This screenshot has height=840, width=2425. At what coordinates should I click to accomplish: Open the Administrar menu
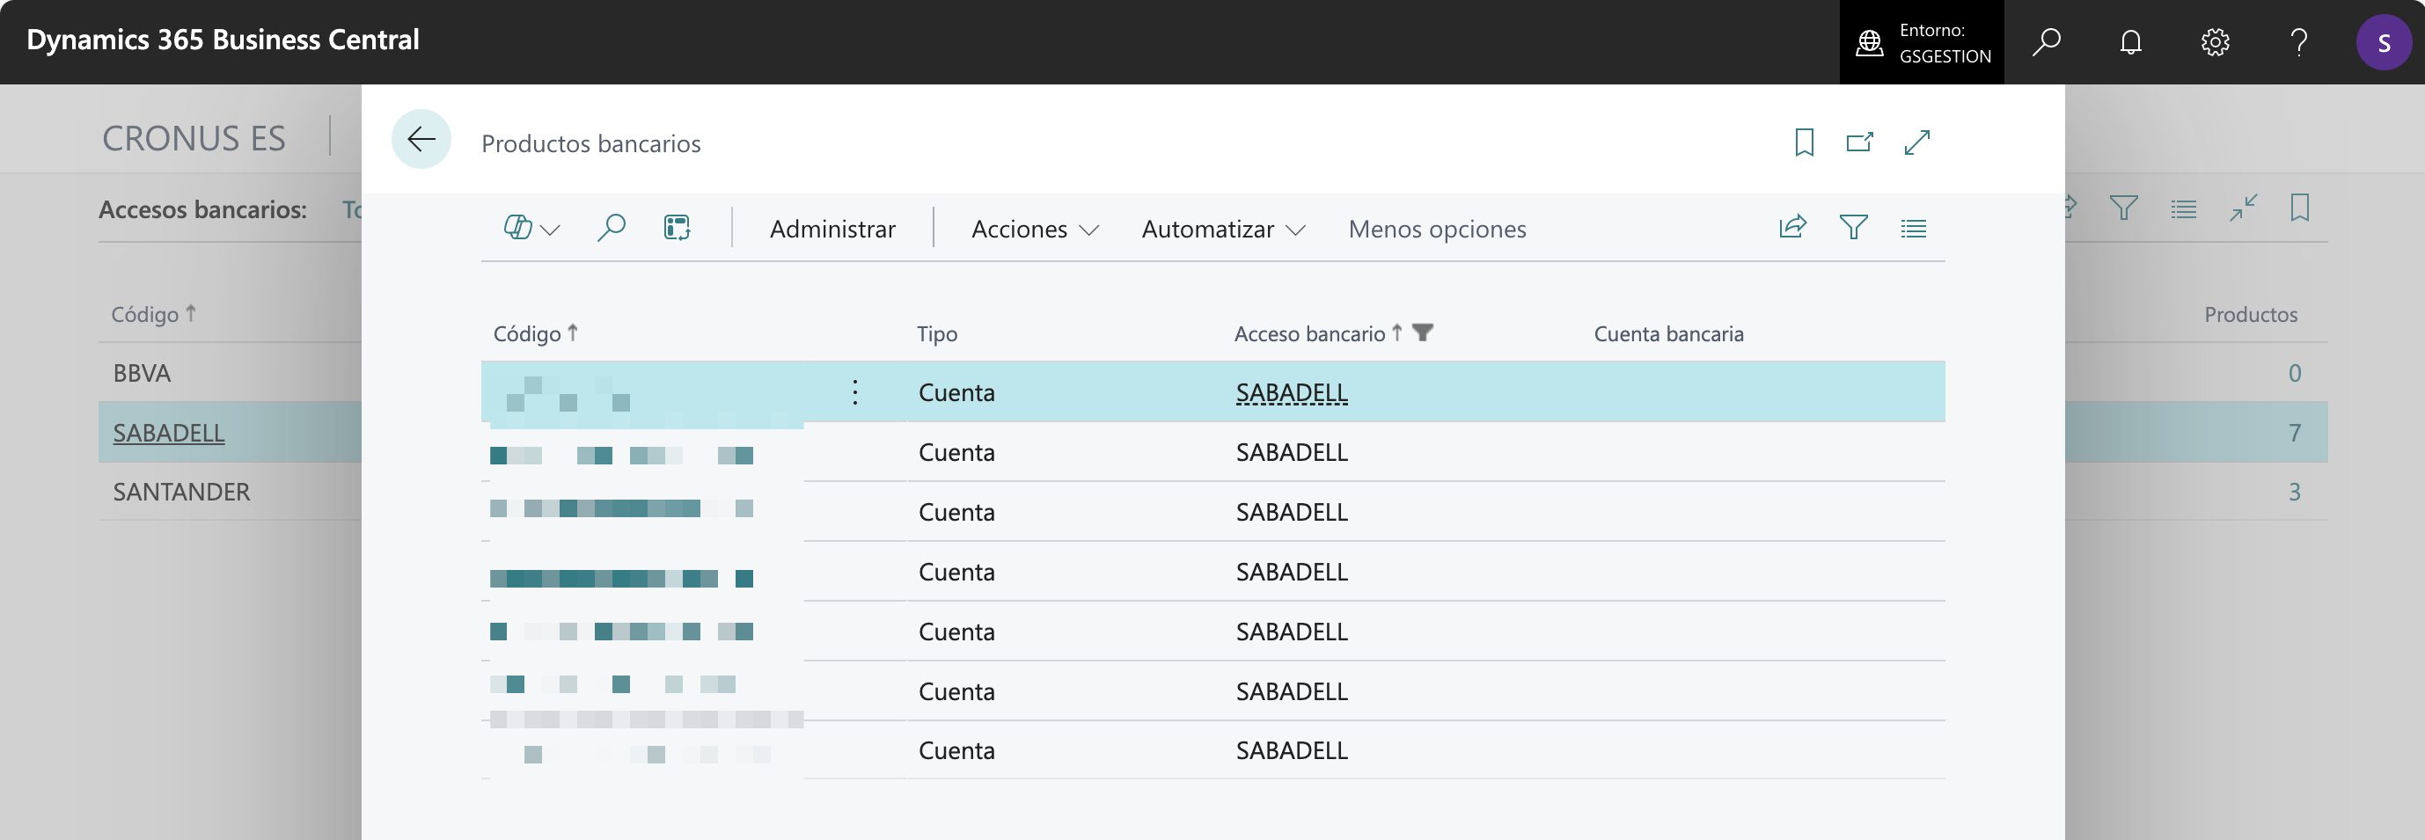[x=832, y=229]
